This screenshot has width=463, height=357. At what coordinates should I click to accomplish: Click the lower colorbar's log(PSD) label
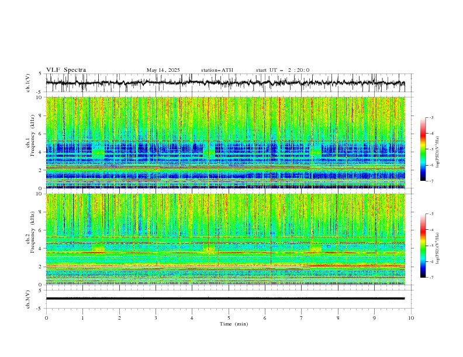(438, 248)
